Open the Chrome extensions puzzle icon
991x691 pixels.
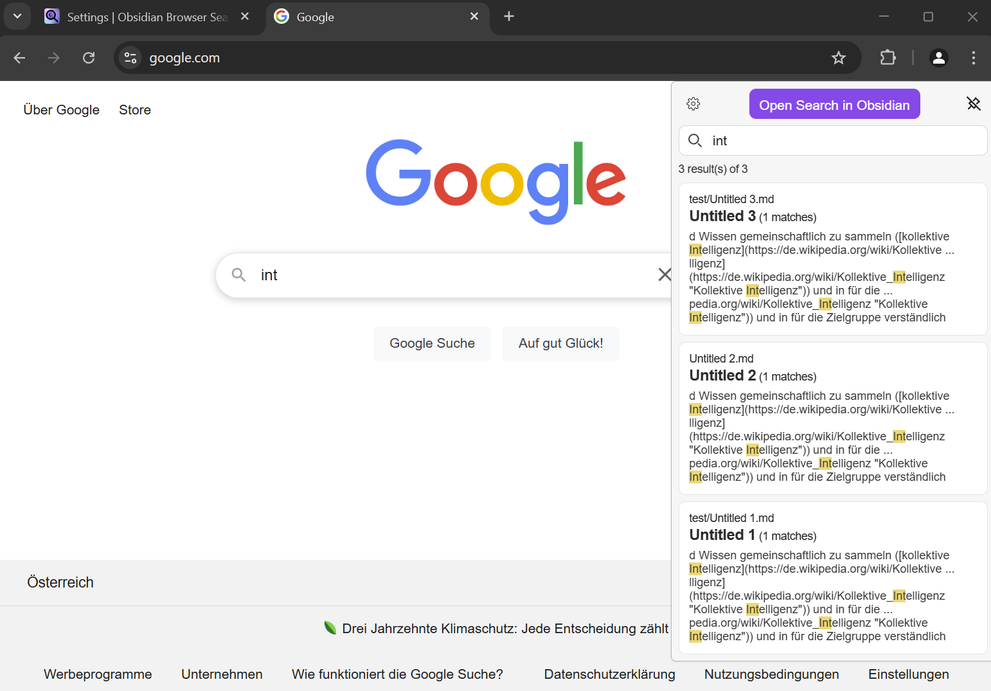pyautogui.click(x=888, y=58)
